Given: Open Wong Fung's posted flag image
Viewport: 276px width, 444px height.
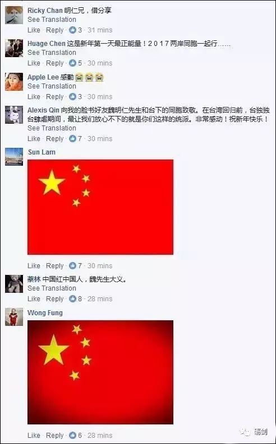Looking at the screenshot, I should pyautogui.click(x=100, y=372).
